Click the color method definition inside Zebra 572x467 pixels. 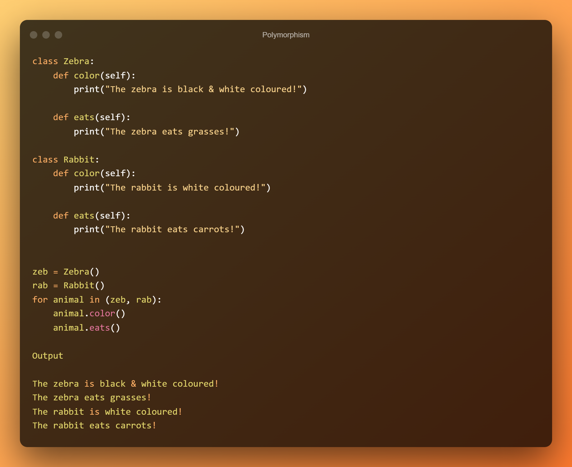coord(94,76)
